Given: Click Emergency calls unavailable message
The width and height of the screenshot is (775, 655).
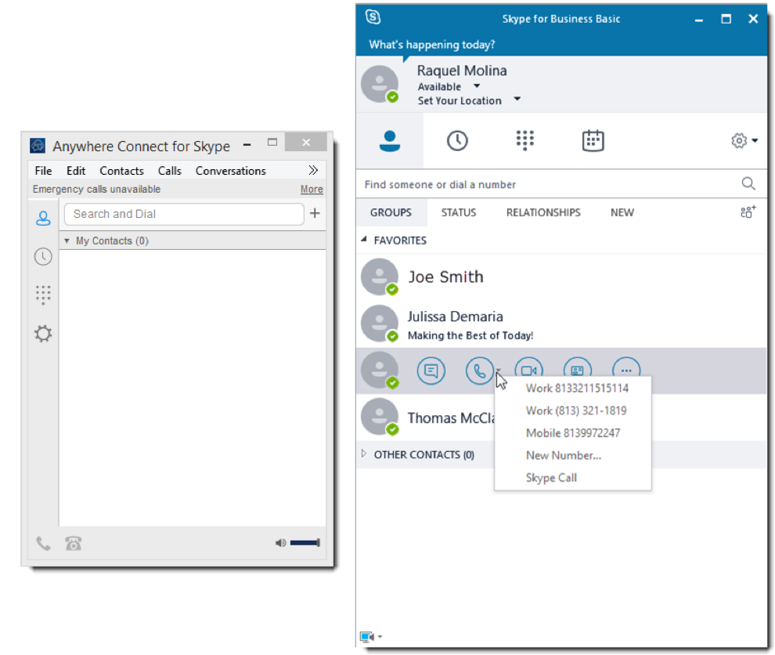Looking at the screenshot, I should click(96, 189).
